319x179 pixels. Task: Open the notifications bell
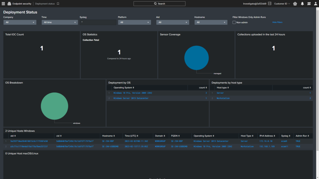click(302, 4)
